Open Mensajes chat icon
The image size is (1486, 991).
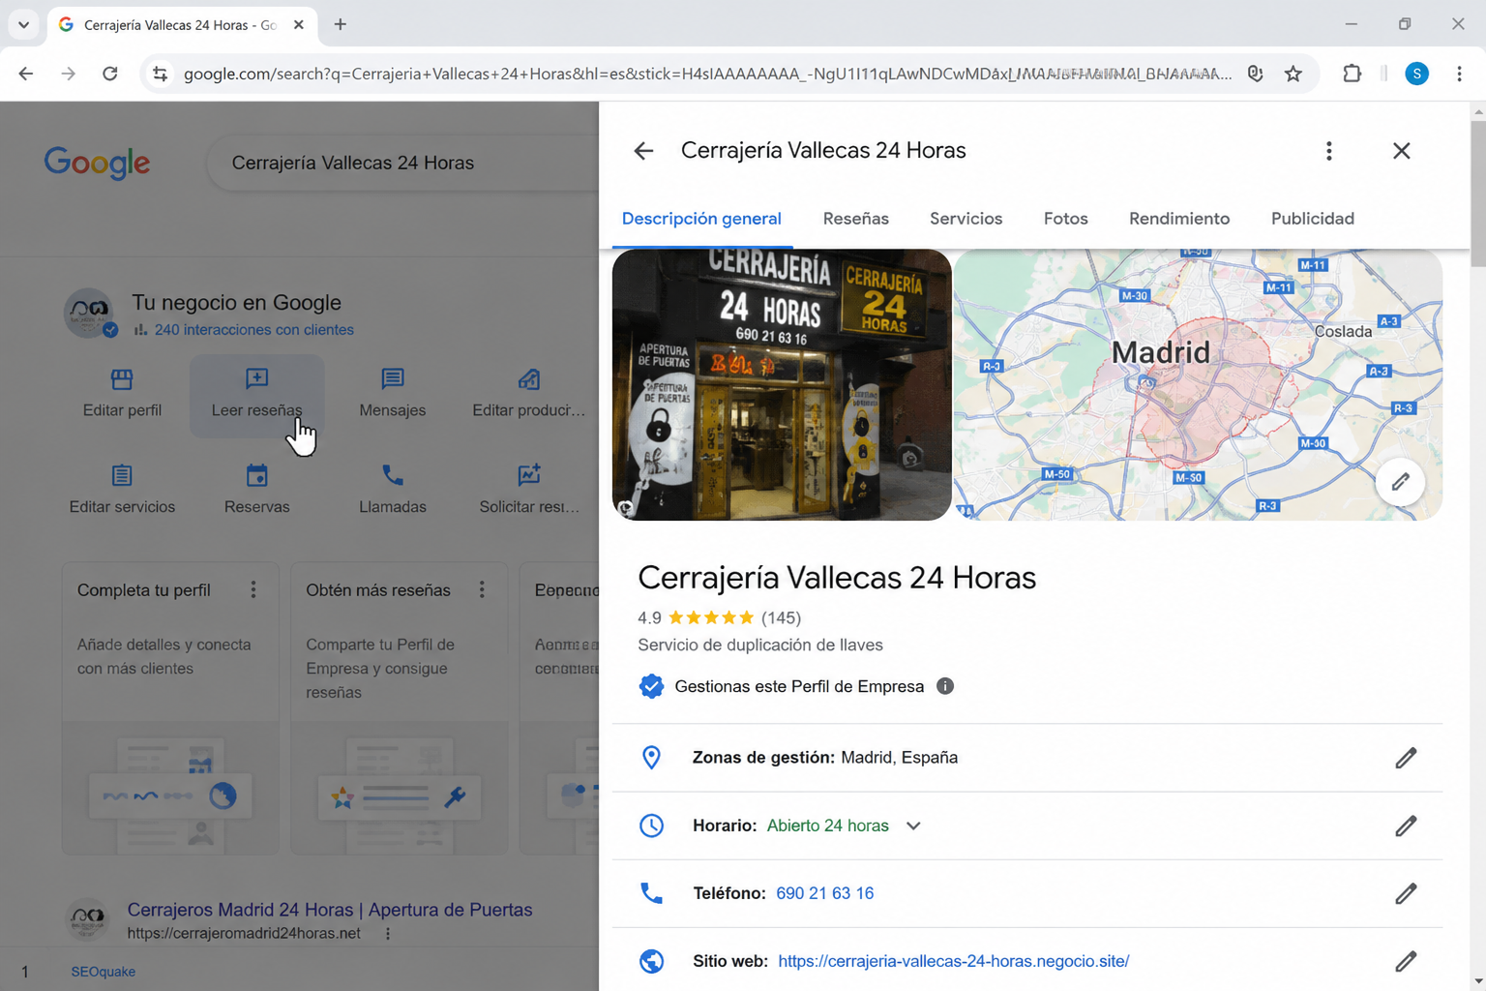[x=392, y=378]
